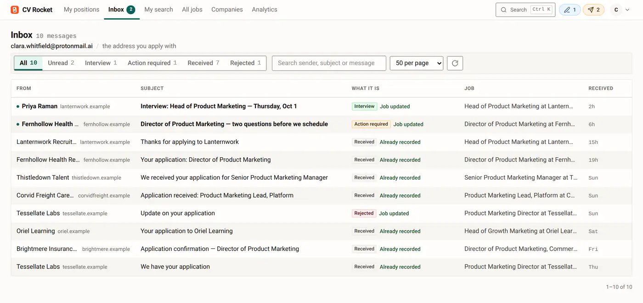Viewport: 643px width, 303px height.
Task: Click the search sender, subject or message field
Action: [329, 63]
